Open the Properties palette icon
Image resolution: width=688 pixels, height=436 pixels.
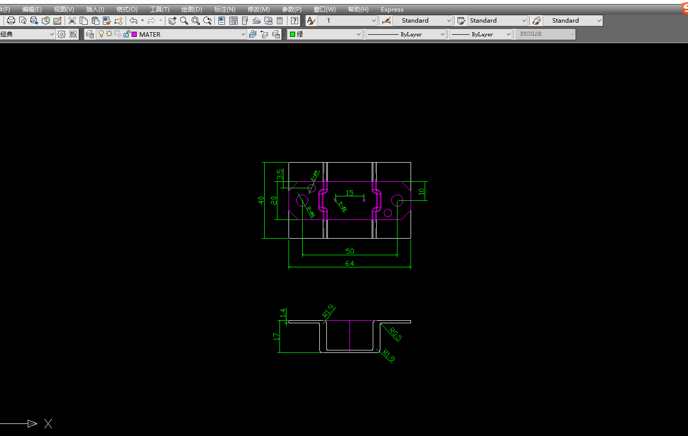coord(221,21)
